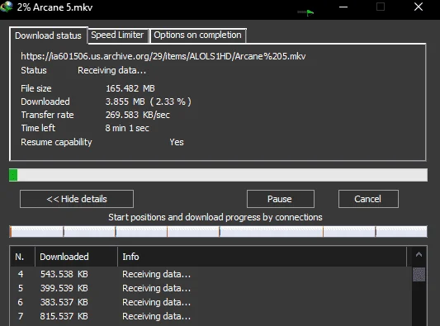Viewport: 440px width, 326px height.
Task: Click the Info column header
Action: pos(262,257)
